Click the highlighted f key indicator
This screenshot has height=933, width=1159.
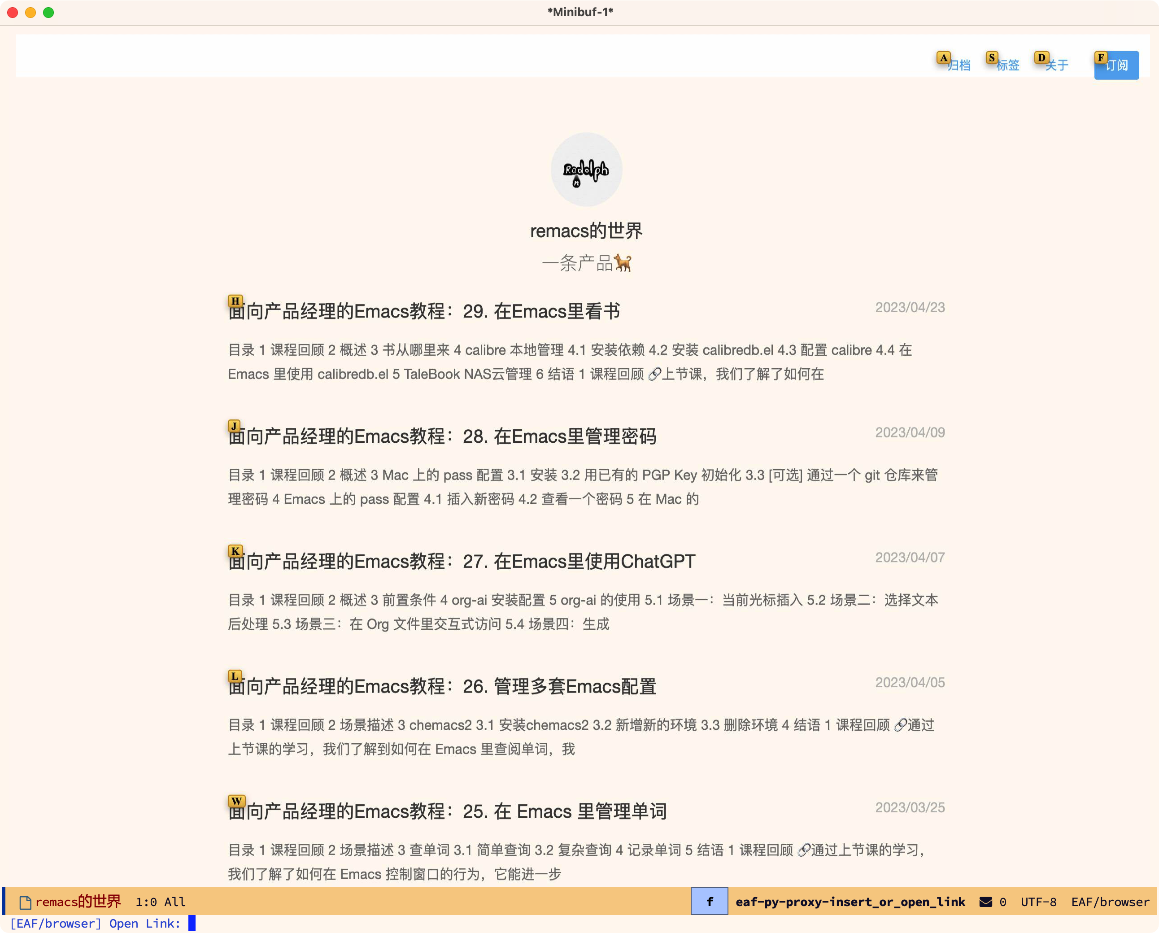point(710,901)
